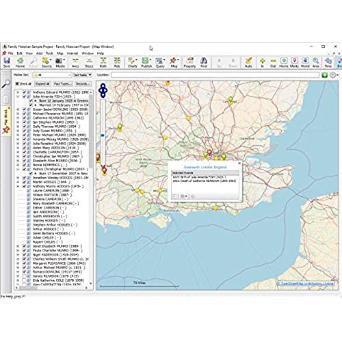
Task: Show the Ancs ancestors diagram
Action: [x=75, y=62]
